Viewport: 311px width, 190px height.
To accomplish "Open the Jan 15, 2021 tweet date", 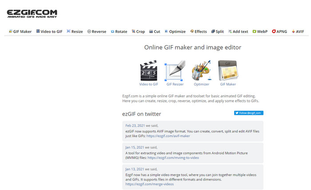I will (135, 147).
